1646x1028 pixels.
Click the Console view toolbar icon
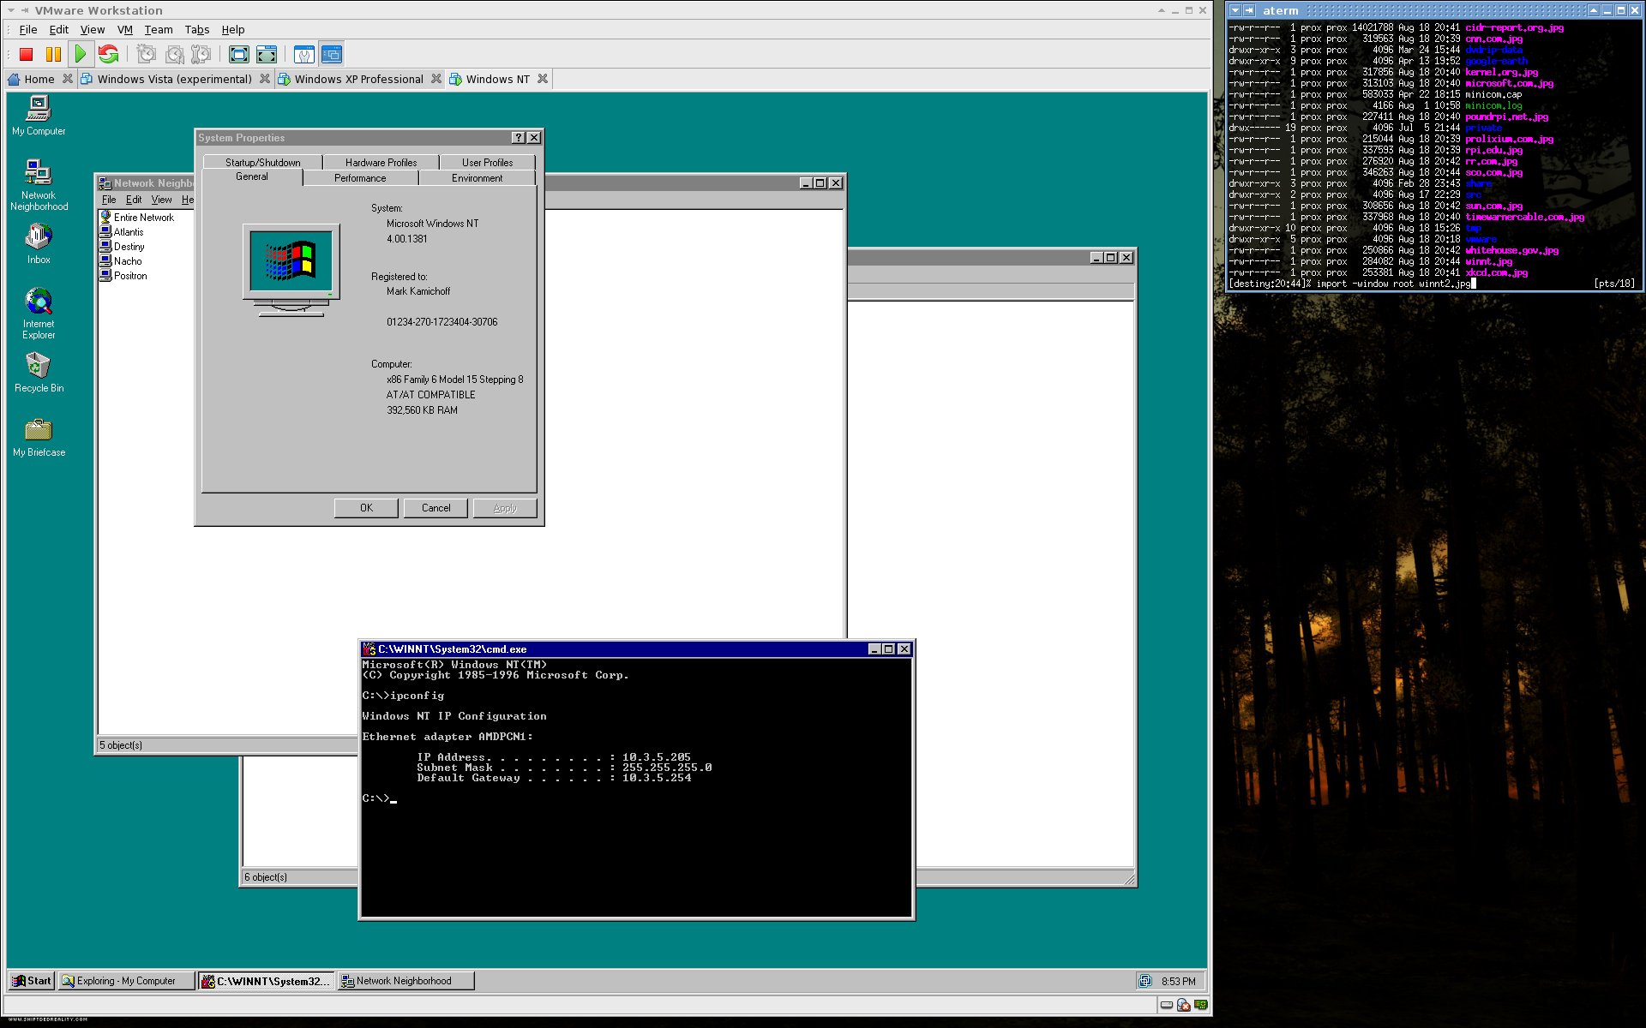click(332, 55)
